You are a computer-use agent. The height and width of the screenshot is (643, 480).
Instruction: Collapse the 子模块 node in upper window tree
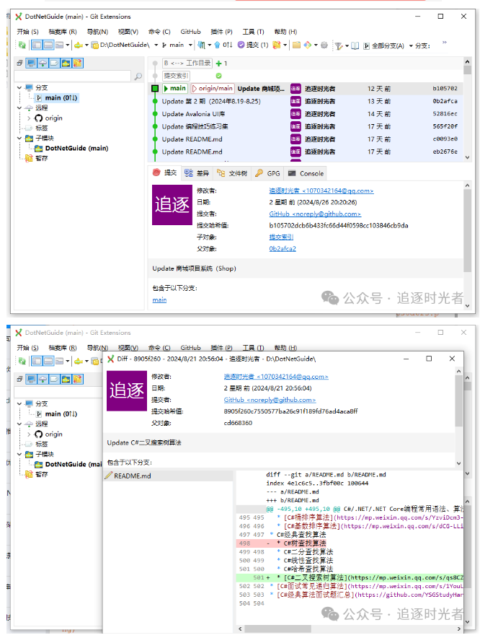19,138
